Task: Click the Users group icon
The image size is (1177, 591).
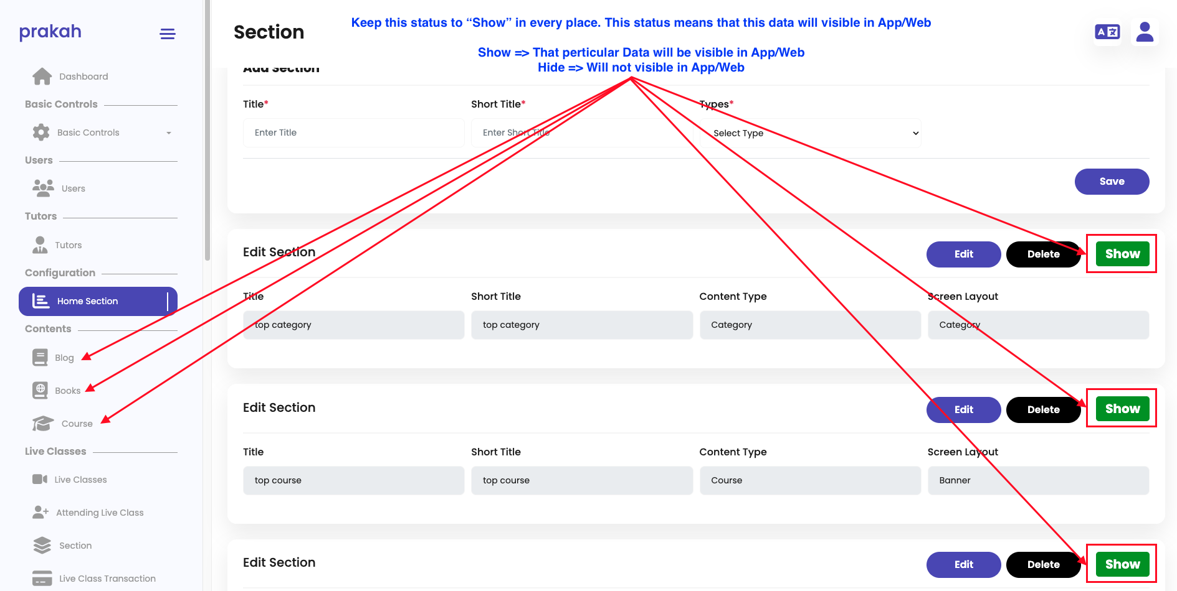Action: [43, 188]
